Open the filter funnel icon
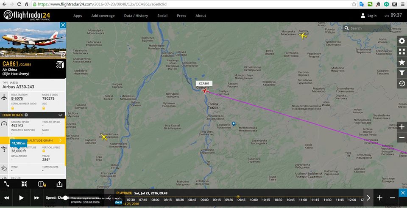407x208 pixels. [402, 73]
